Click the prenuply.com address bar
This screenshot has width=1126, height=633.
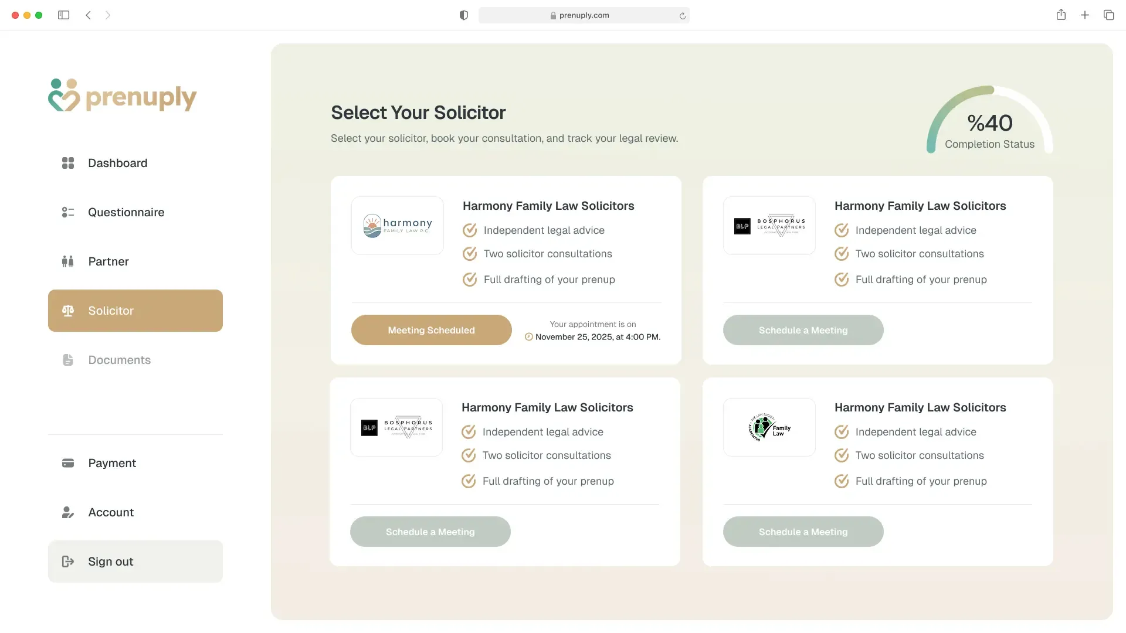tap(584, 15)
